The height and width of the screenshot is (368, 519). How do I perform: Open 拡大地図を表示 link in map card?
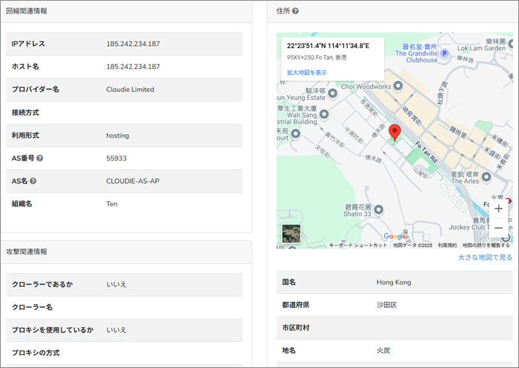(x=307, y=73)
